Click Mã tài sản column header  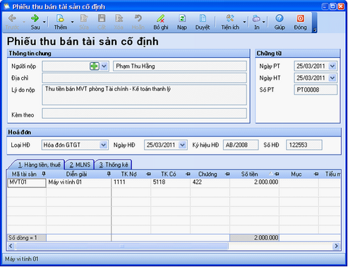tap(24, 174)
